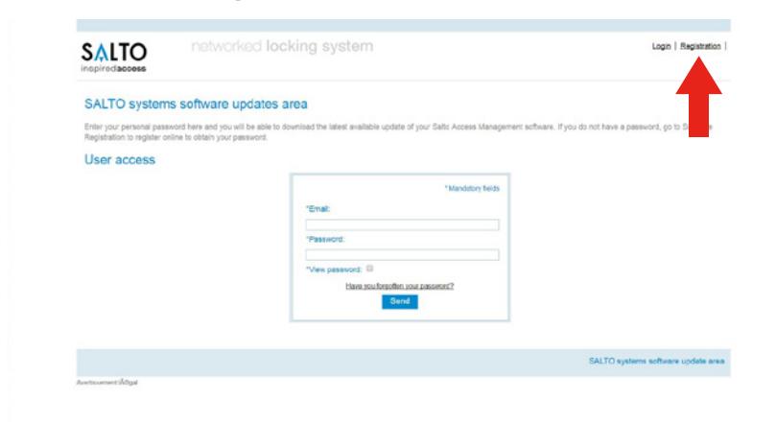The width and height of the screenshot is (776, 422).
Task: Focus the Email input field
Action: 402,225
